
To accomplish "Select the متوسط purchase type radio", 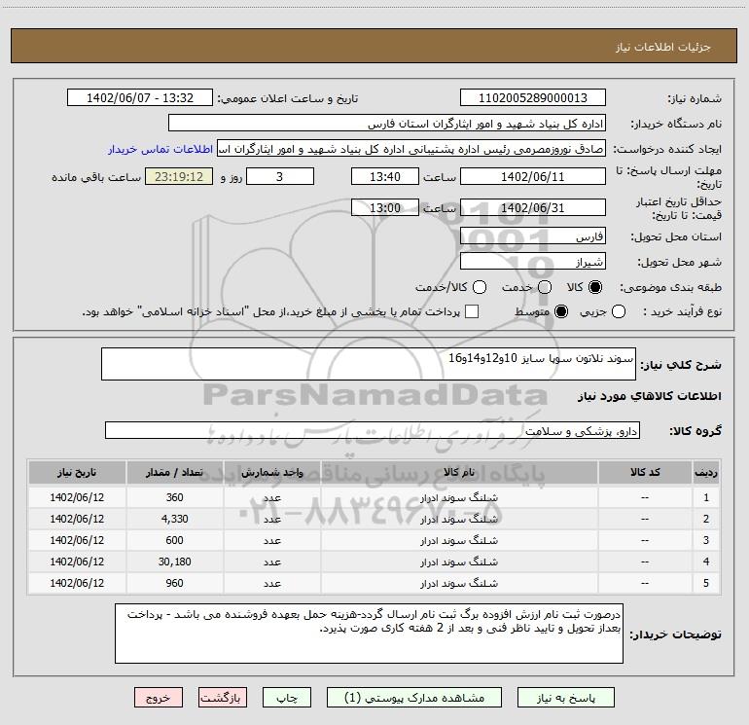I will 561,311.
